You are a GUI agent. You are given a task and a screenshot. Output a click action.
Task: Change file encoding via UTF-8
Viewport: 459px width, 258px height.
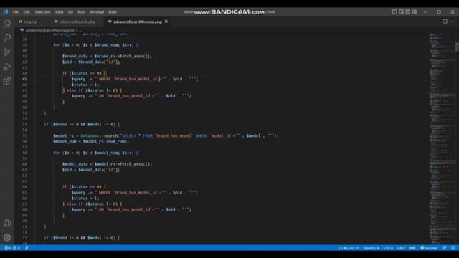tap(388, 248)
